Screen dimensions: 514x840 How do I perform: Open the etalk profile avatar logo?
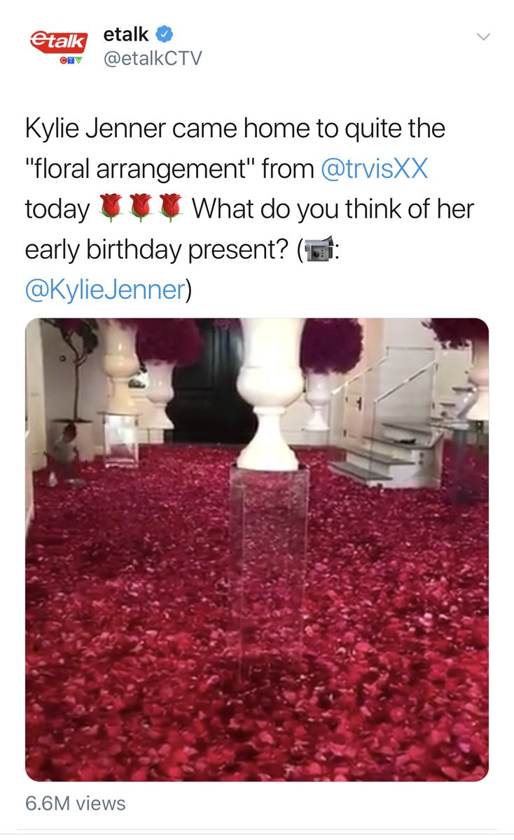point(58,47)
